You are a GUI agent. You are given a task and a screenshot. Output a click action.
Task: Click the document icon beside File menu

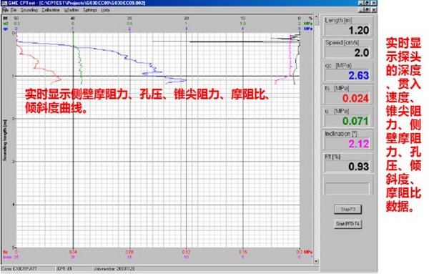(6, 10)
